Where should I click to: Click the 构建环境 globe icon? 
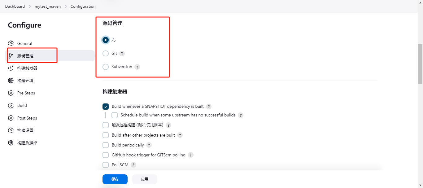(11, 81)
